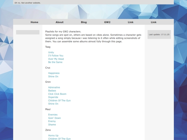
Task: Open 'Shine On' link under Gron
Action: (x=53, y=104)
